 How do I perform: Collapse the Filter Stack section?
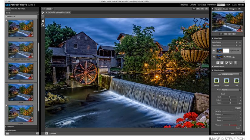[x=212, y=38]
